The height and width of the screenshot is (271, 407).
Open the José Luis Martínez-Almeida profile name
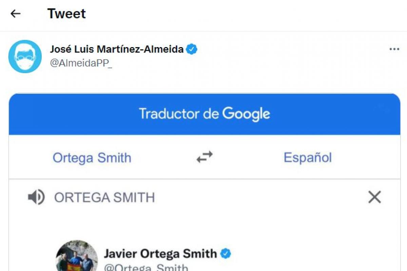[x=117, y=49]
